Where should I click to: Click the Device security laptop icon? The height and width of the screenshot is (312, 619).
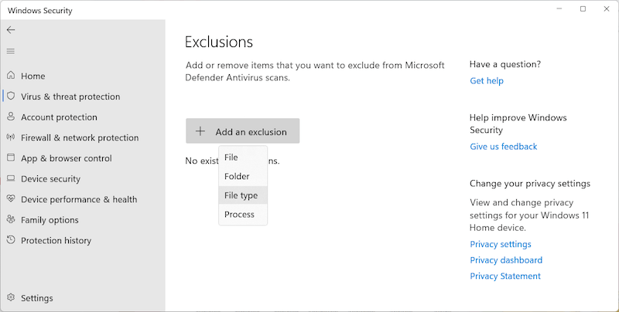[x=11, y=178]
